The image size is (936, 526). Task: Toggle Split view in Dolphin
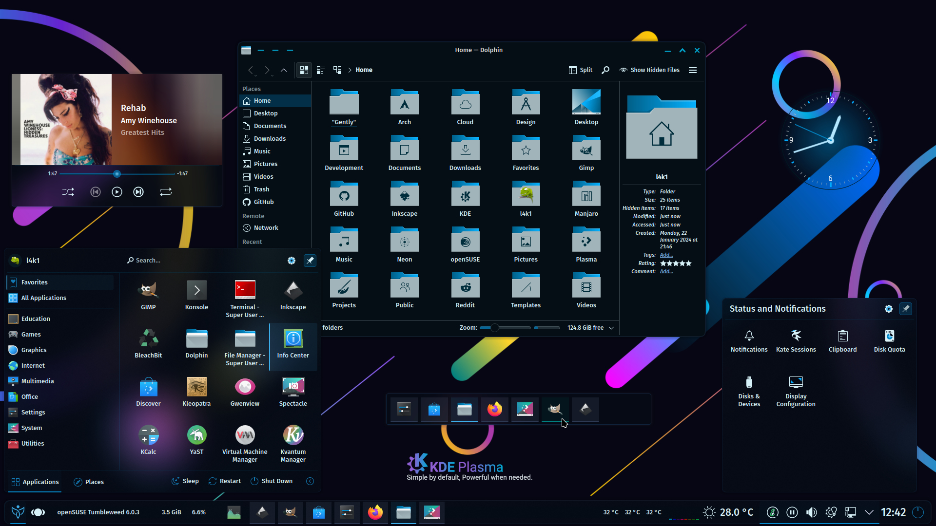(x=580, y=70)
